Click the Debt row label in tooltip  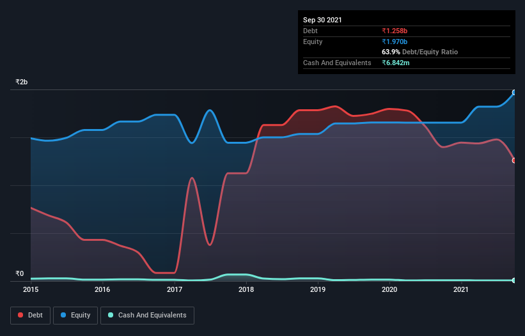310,31
